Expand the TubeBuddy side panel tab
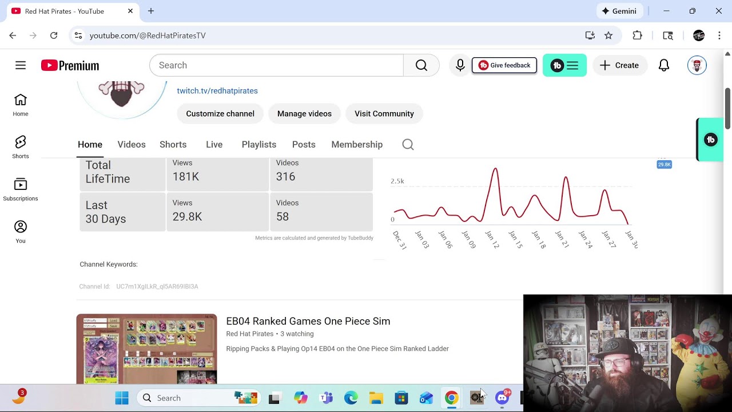 click(710, 140)
